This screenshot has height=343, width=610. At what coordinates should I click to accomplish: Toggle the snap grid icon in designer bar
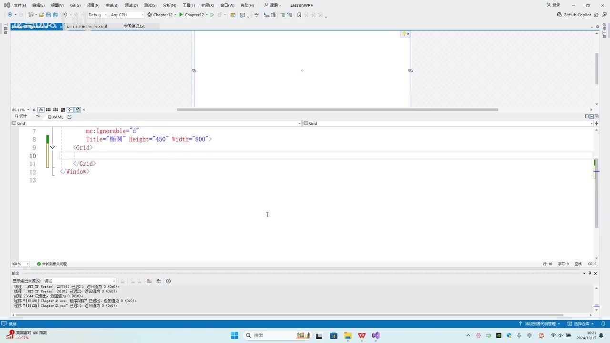[x=49, y=110]
